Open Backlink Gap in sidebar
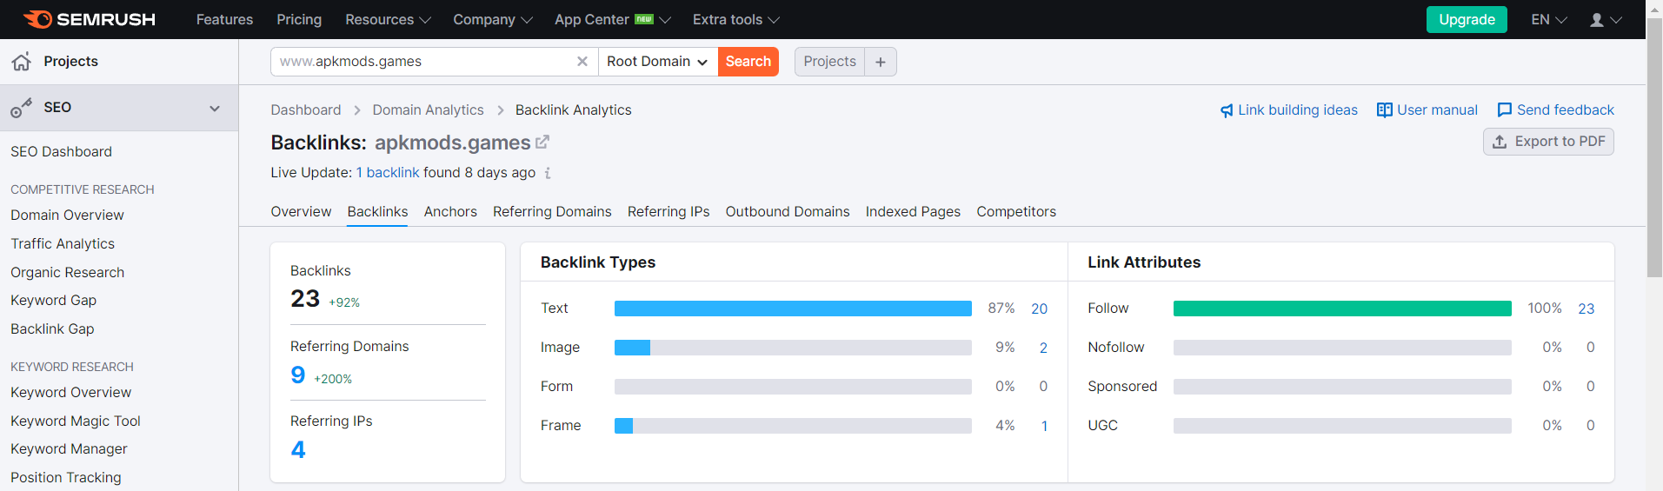The width and height of the screenshot is (1663, 491). click(52, 328)
